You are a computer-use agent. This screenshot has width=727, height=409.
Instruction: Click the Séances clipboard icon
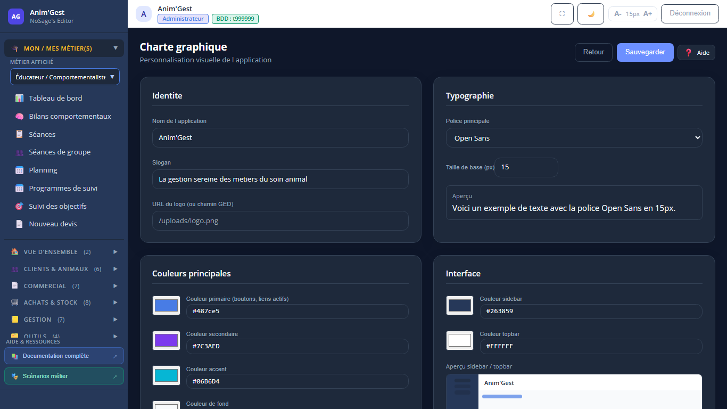(19, 135)
